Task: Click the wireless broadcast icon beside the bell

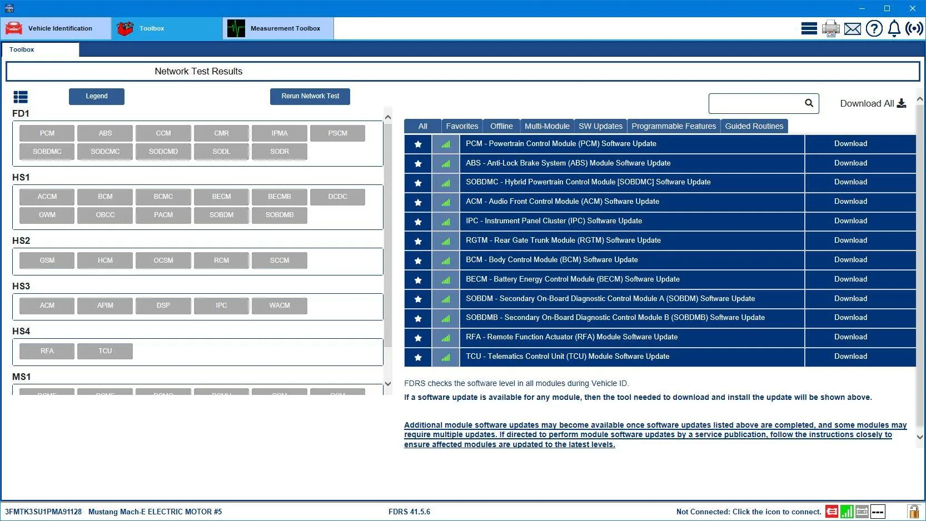Action: tap(914, 28)
